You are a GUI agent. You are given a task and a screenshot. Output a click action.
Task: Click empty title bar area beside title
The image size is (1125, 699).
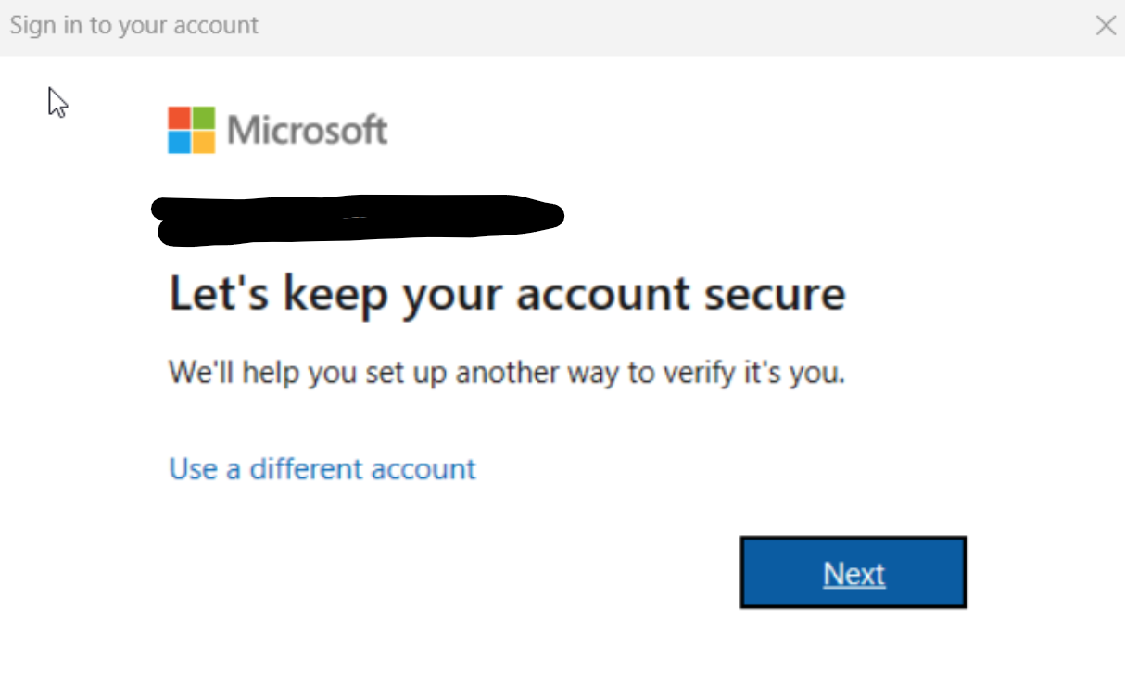[x=649, y=26]
